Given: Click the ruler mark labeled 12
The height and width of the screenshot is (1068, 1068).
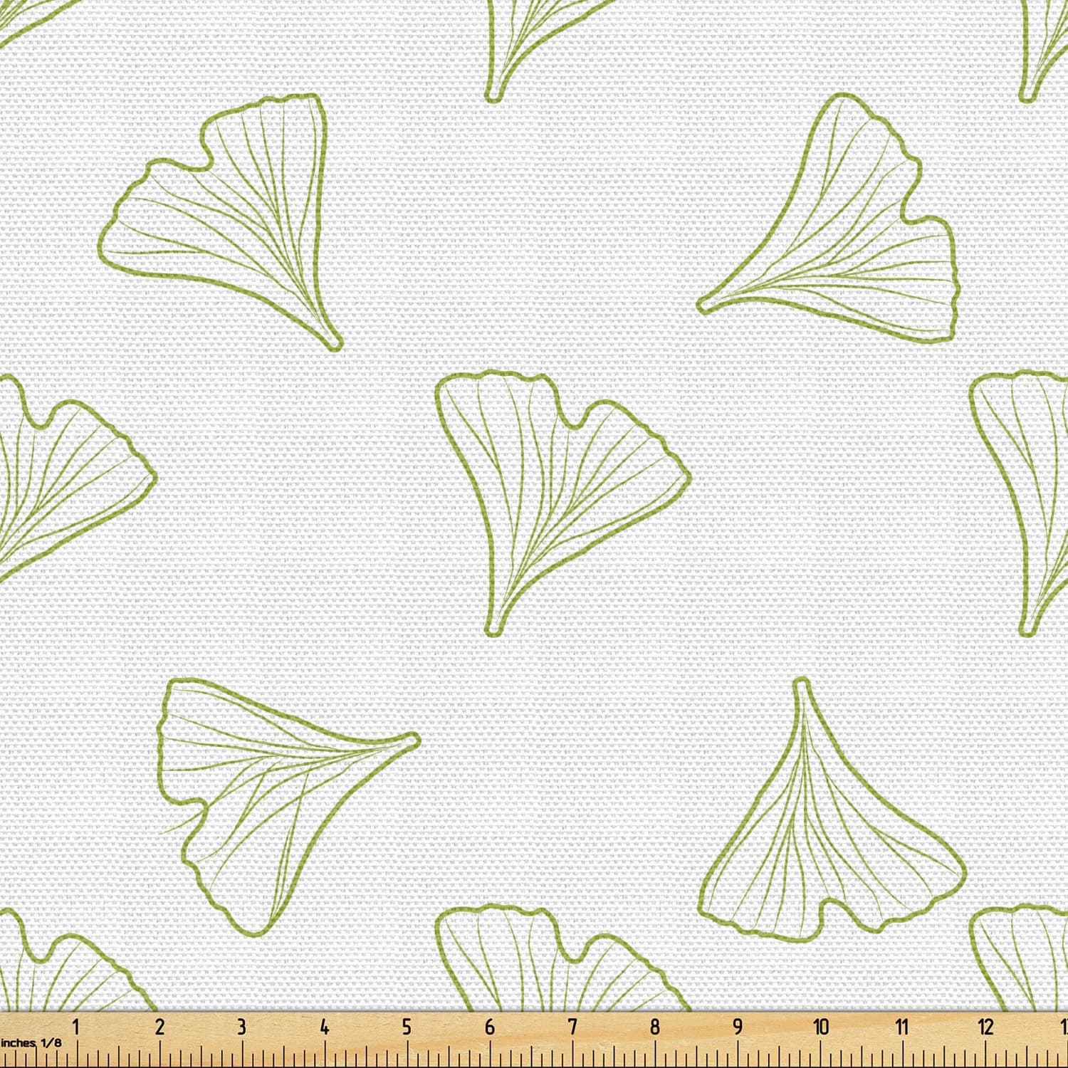Looking at the screenshot, I should point(985,1027).
